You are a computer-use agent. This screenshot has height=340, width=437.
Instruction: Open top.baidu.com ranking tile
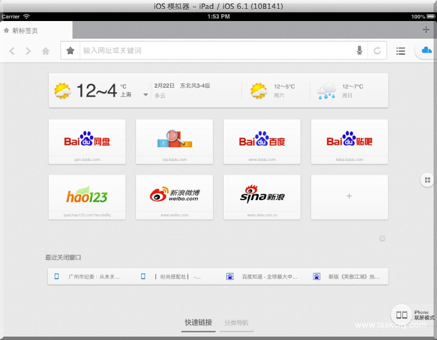click(x=175, y=142)
